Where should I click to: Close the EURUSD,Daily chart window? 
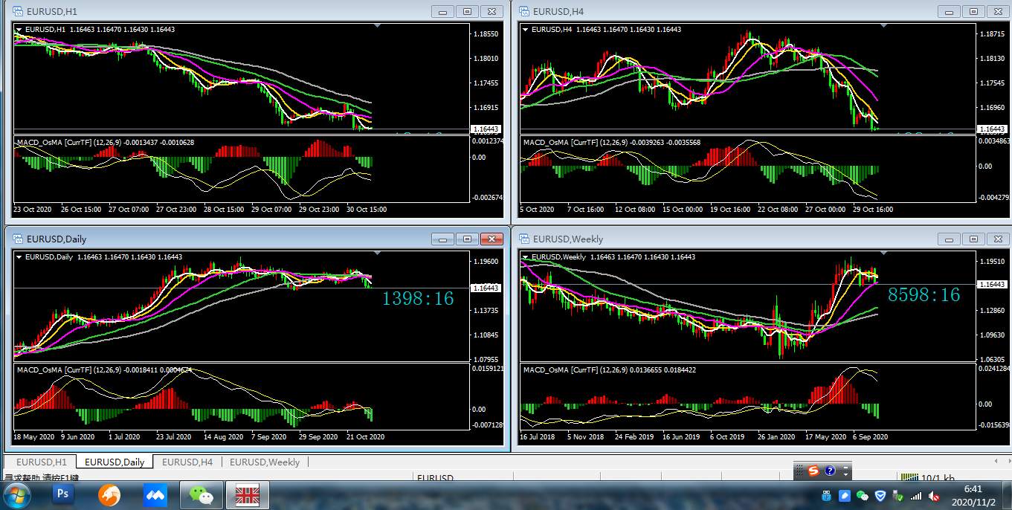point(492,239)
